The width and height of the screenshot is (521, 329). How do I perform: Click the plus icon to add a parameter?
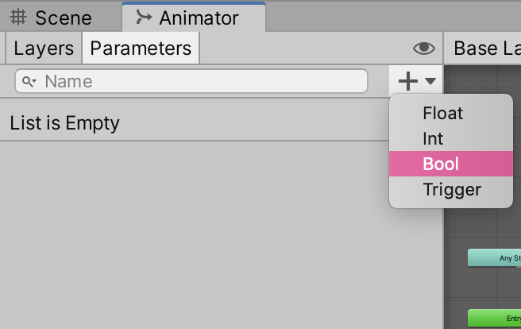coord(407,81)
